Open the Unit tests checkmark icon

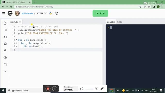[x=5, y=72]
